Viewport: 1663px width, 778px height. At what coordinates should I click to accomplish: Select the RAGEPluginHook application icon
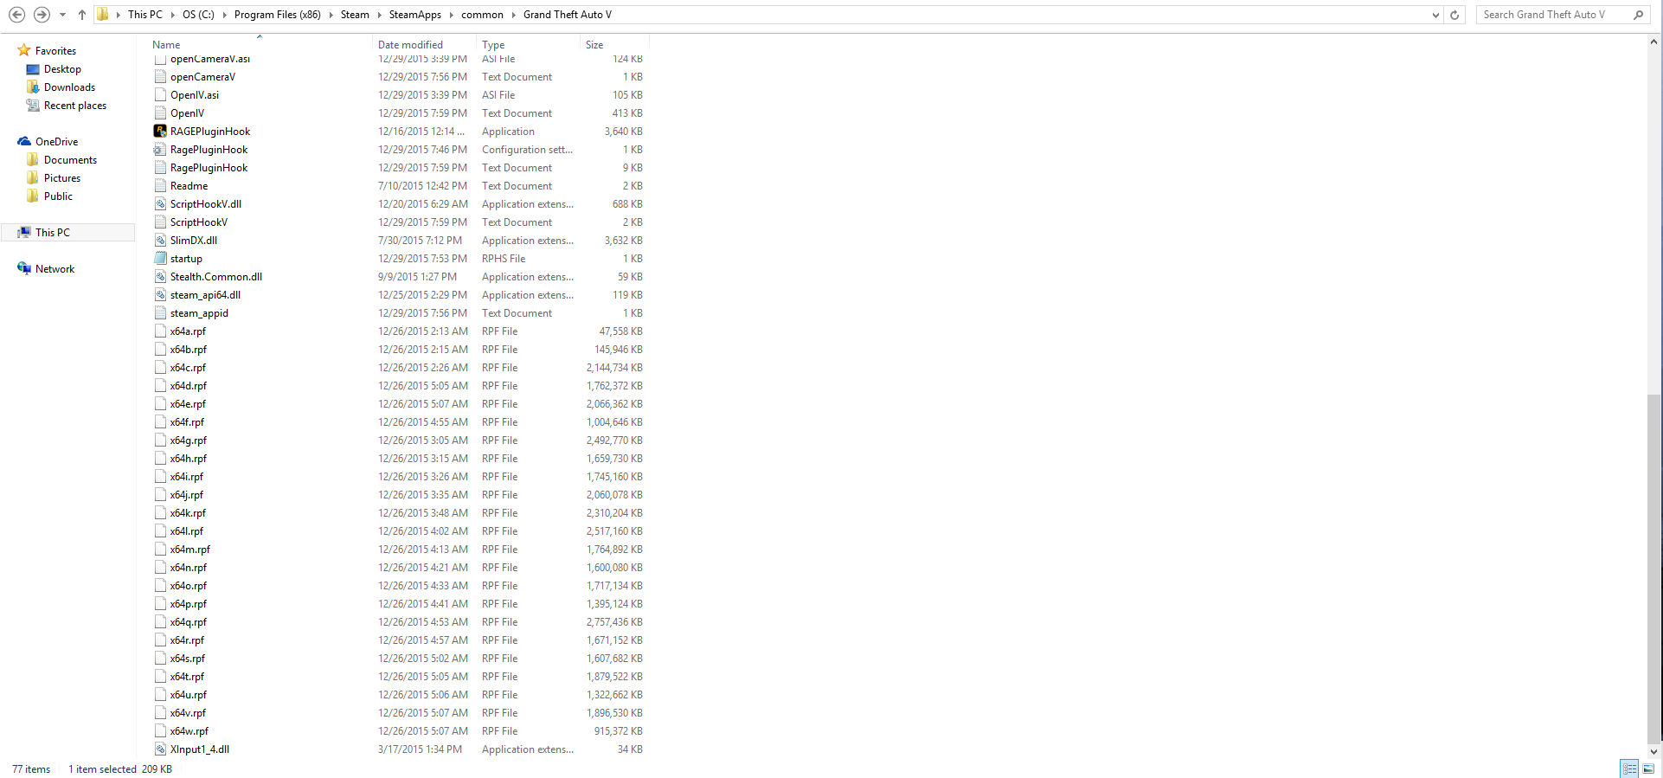click(x=160, y=132)
